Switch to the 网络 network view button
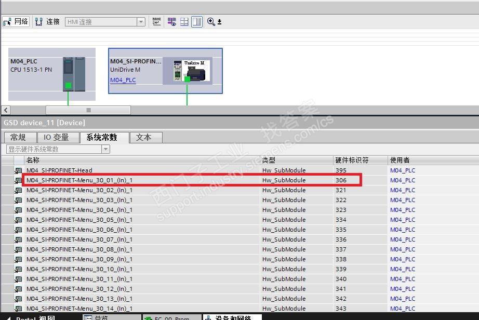 (x=16, y=22)
